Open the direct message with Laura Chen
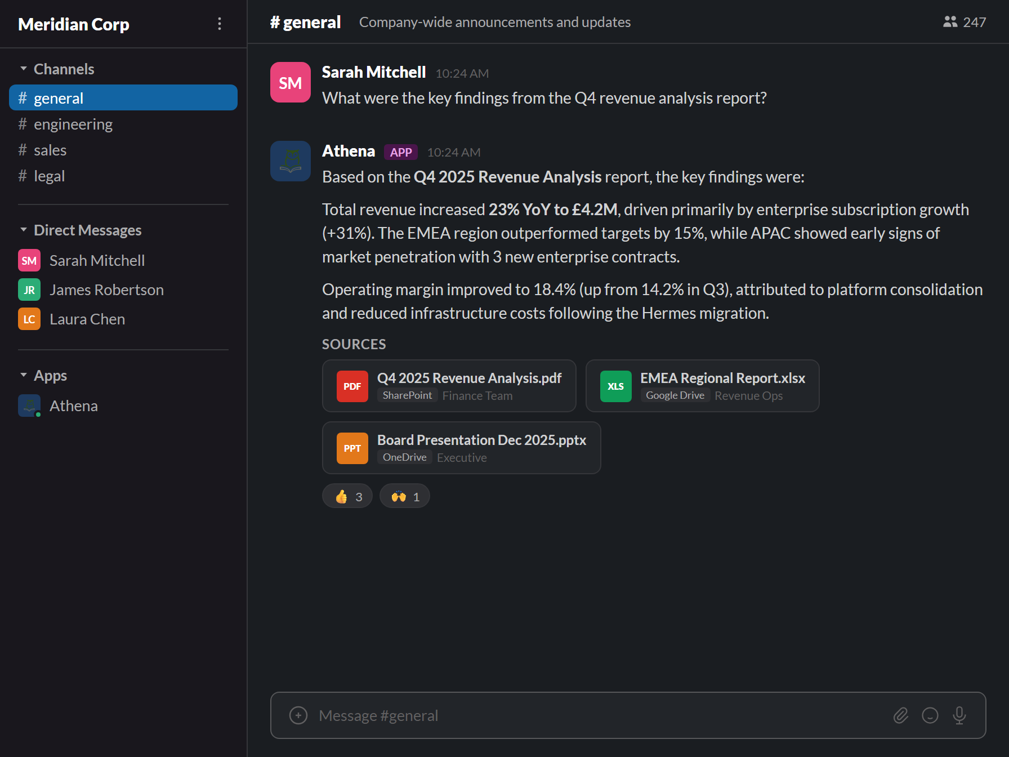1009x757 pixels. (87, 319)
